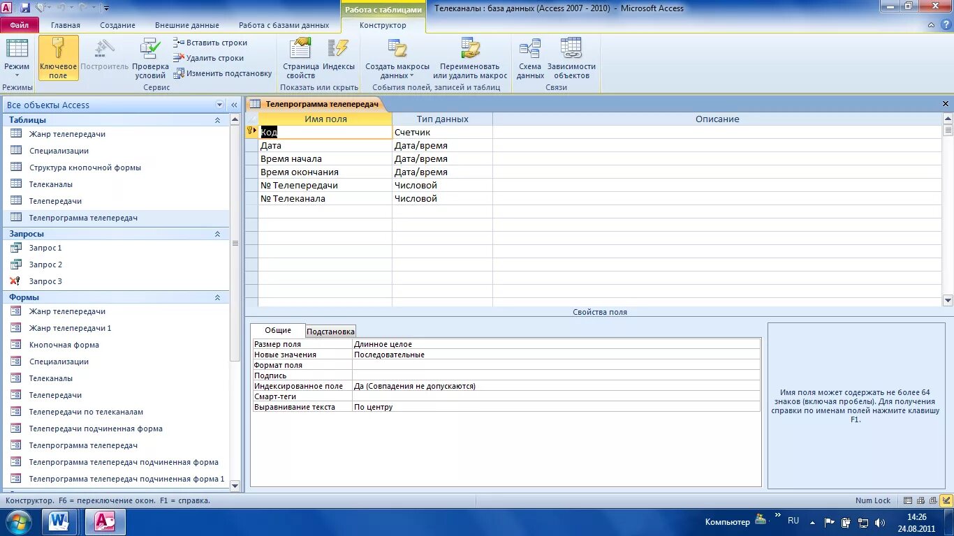The width and height of the screenshot is (954, 536).
Task: Click the Счетчик data type cell
Action: [x=442, y=132]
